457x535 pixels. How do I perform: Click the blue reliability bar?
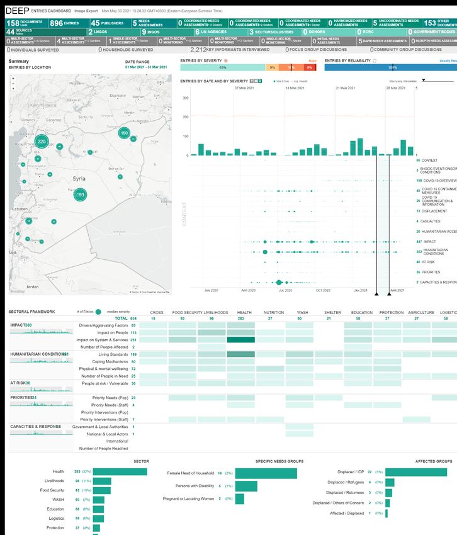coord(390,67)
